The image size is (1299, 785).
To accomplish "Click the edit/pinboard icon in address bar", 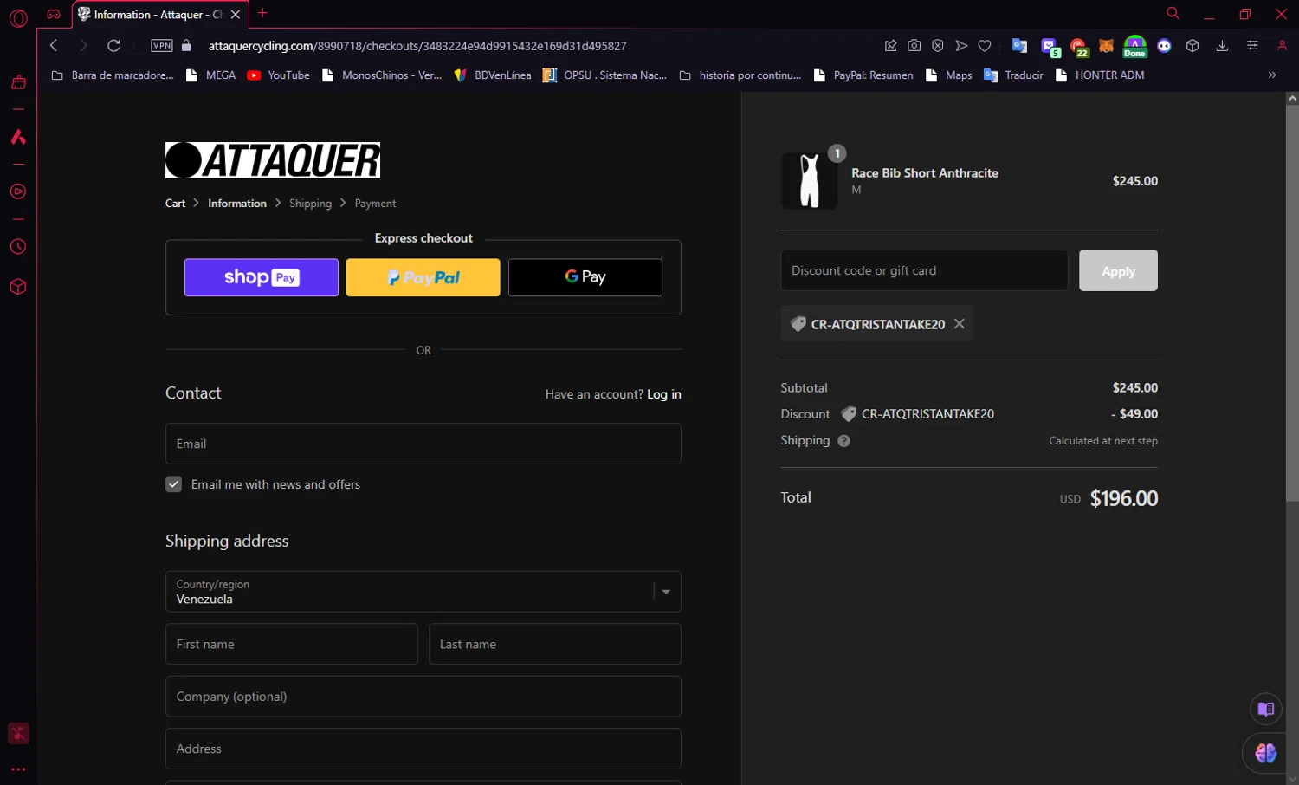I will (890, 45).
